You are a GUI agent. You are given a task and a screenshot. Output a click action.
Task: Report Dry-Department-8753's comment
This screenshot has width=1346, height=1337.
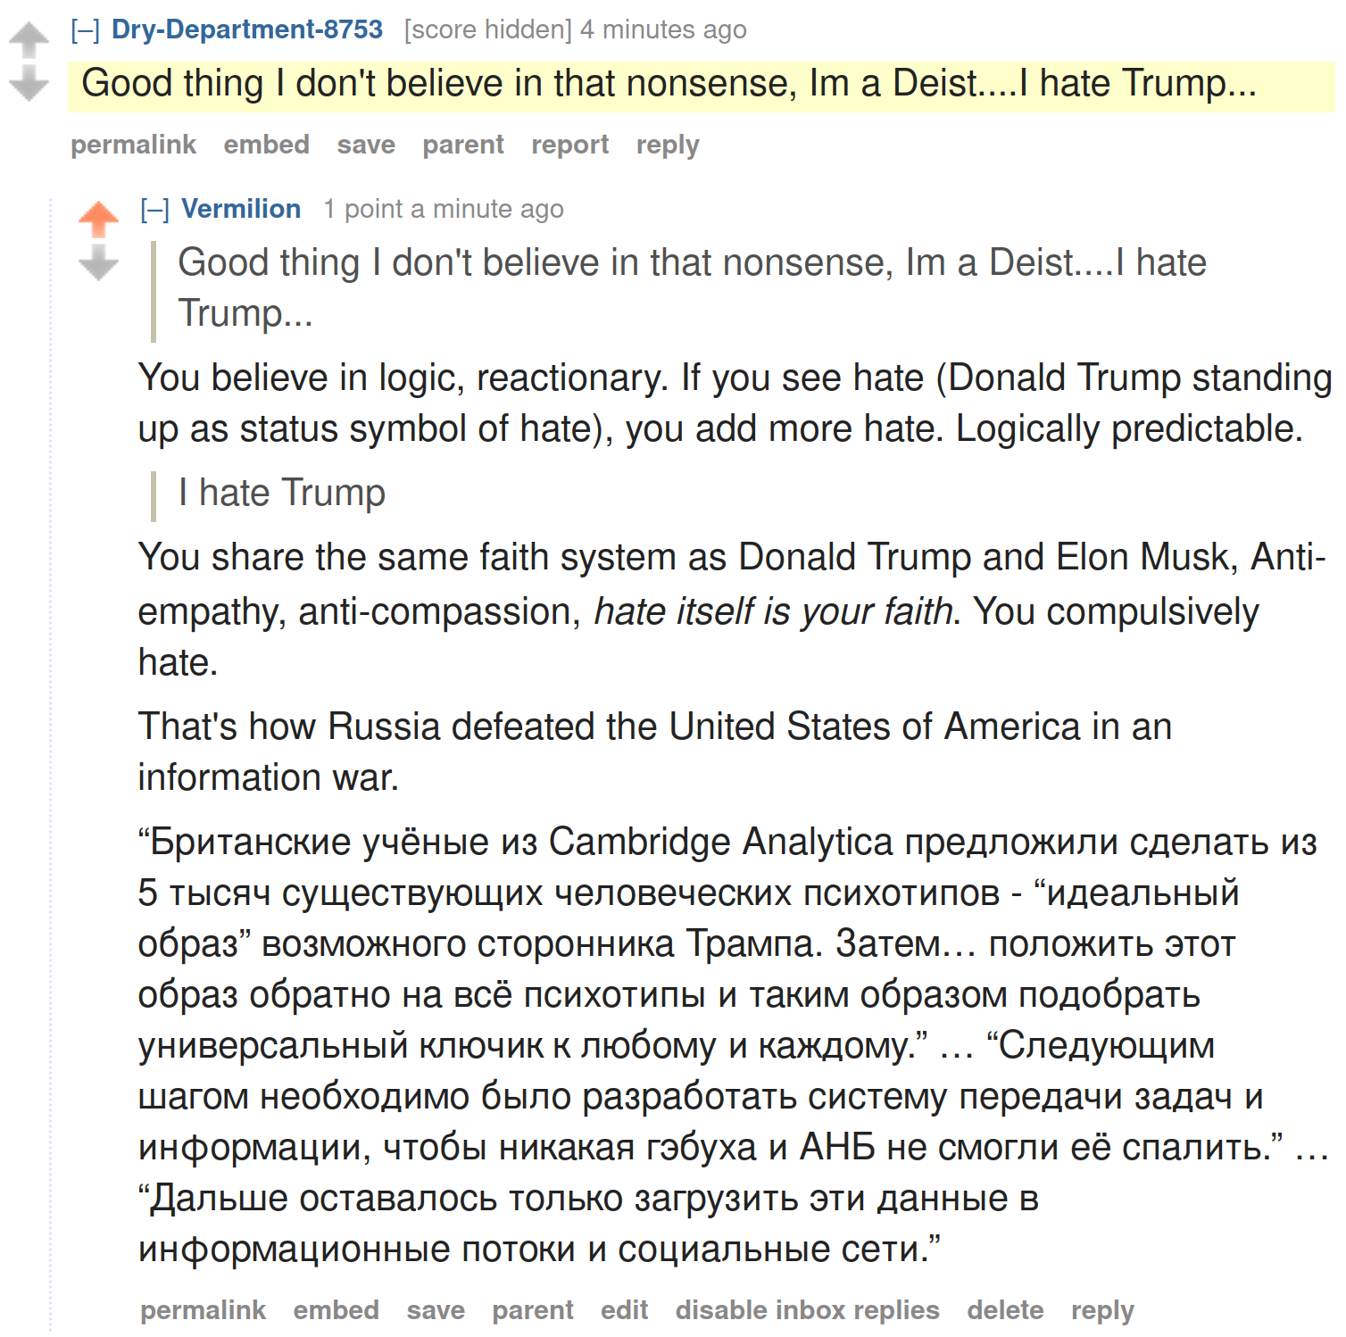coord(570,145)
